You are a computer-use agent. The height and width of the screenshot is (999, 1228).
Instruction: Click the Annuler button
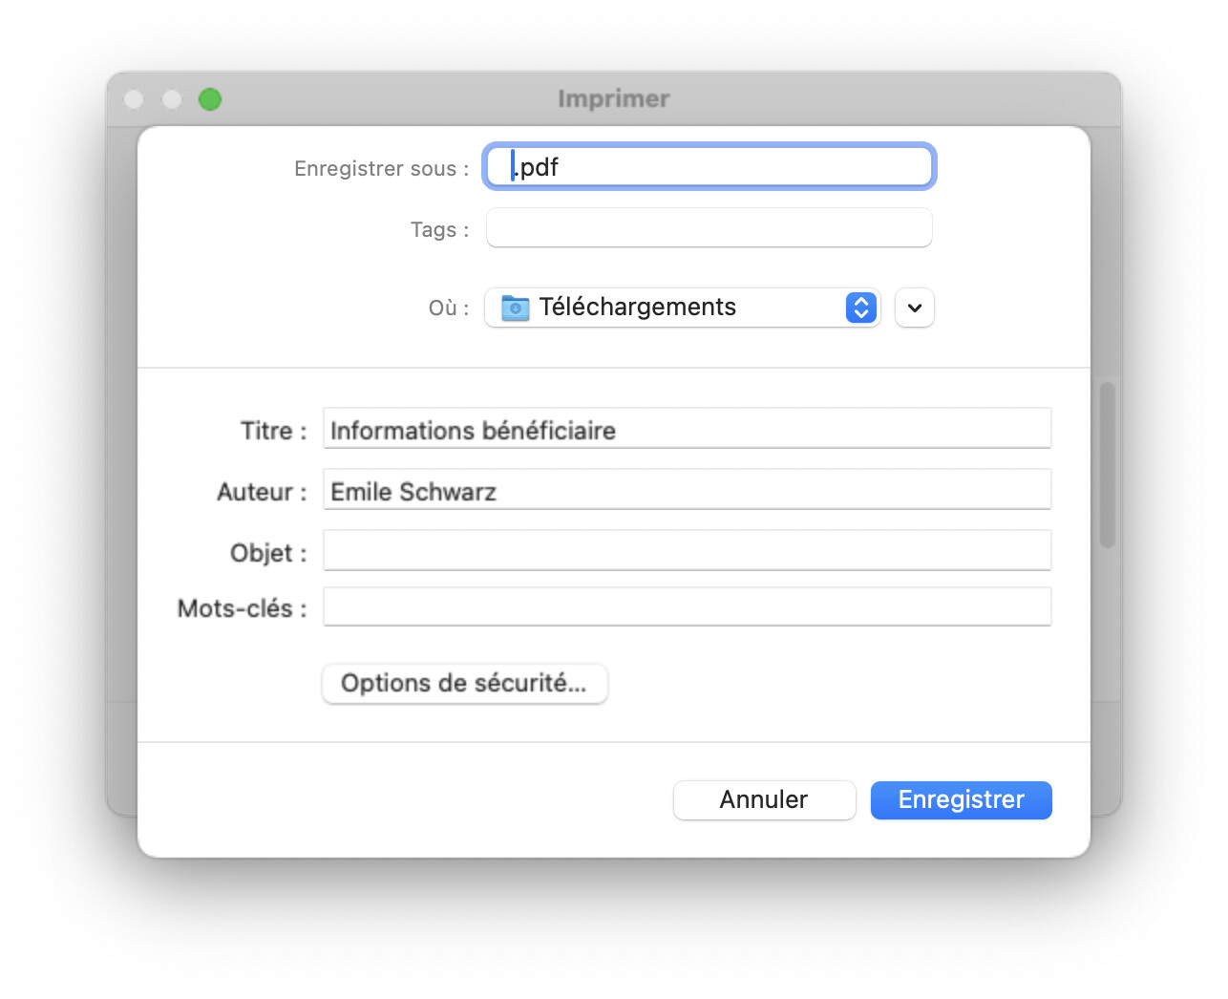[764, 800]
